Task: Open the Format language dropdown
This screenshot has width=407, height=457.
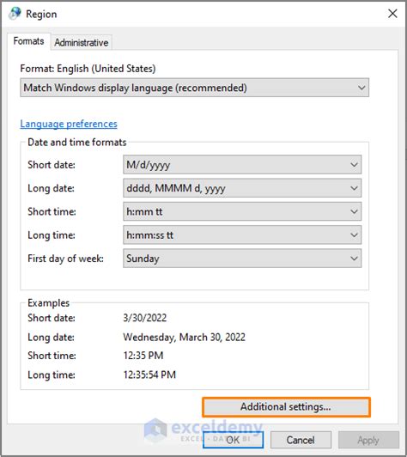Action: (x=194, y=88)
